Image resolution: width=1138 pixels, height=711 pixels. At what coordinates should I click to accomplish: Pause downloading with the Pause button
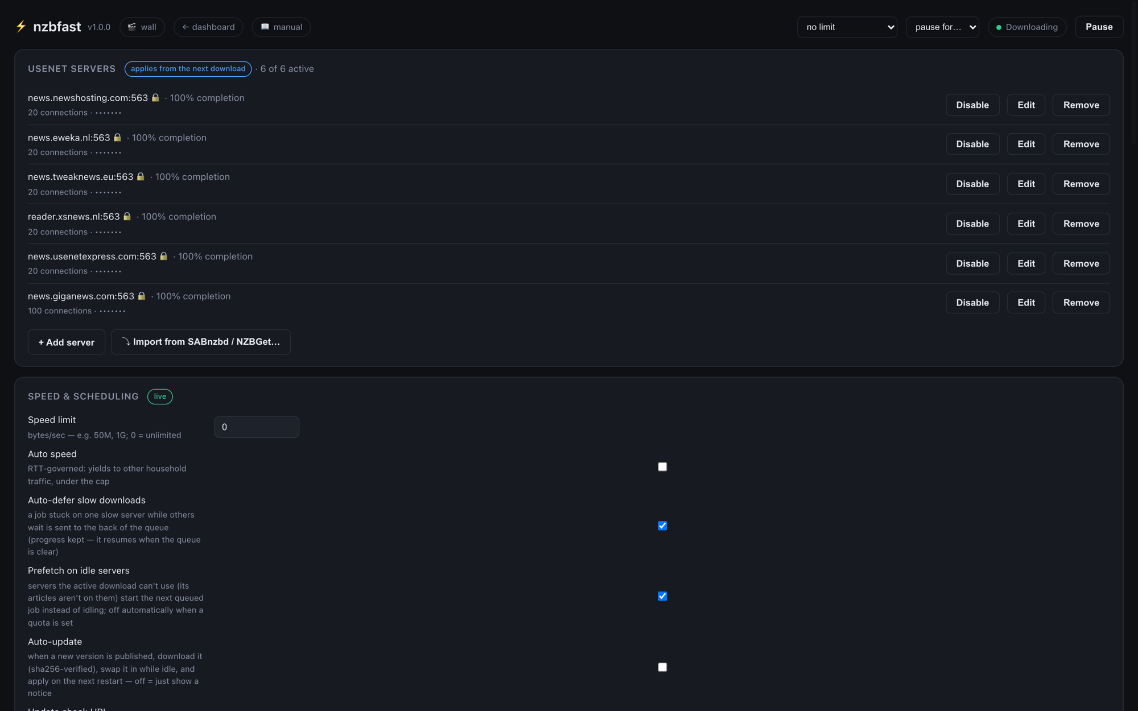coord(1099,27)
